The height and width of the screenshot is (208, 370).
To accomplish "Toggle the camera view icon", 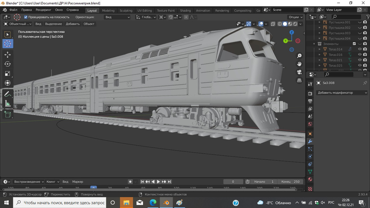I will coord(299,72).
